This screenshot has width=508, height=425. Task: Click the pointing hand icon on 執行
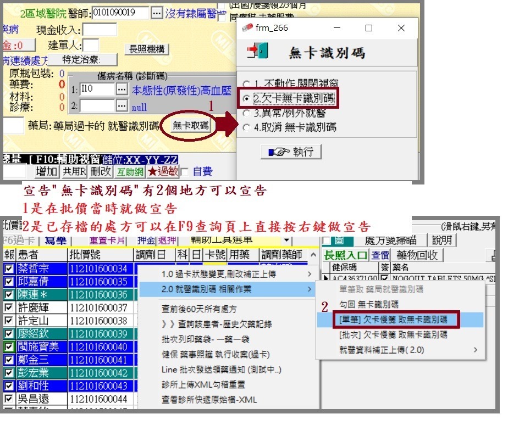(x=279, y=152)
